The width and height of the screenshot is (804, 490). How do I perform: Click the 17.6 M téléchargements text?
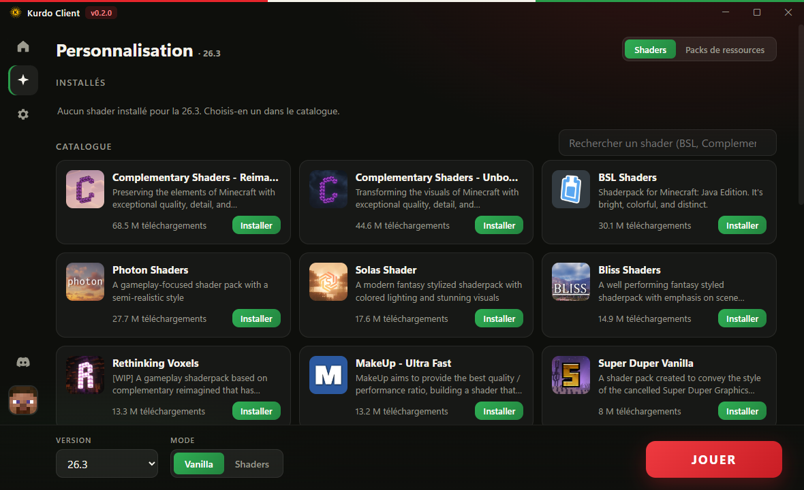click(401, 318)
